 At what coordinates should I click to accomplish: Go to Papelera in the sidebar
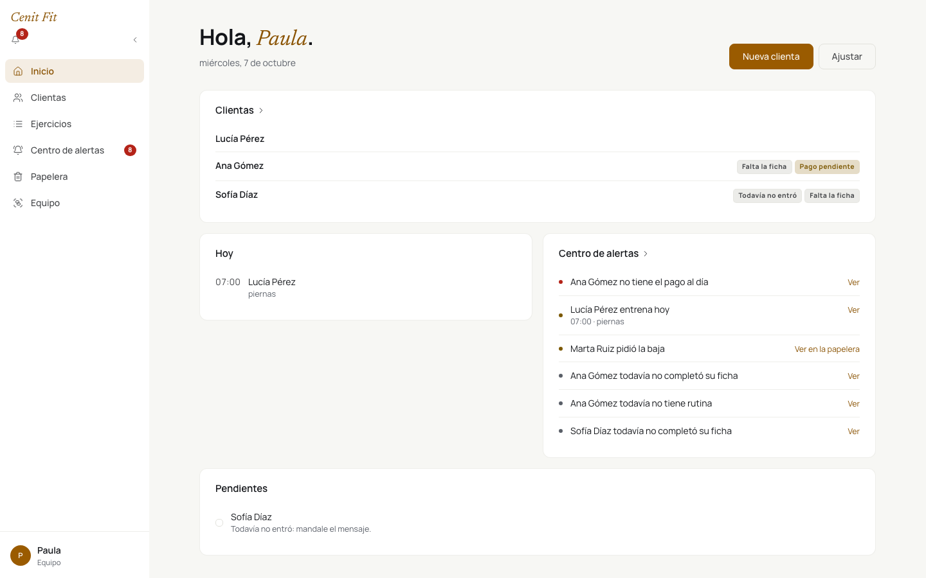tap(75, 177)
